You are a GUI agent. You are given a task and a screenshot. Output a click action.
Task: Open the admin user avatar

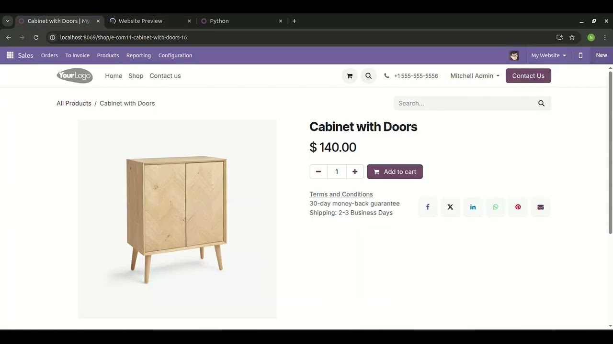click(514, 55)
